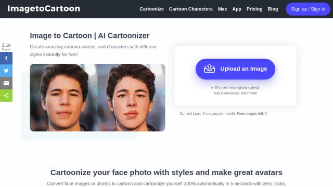Click the Sign up / Sign in button

(308, 9)
